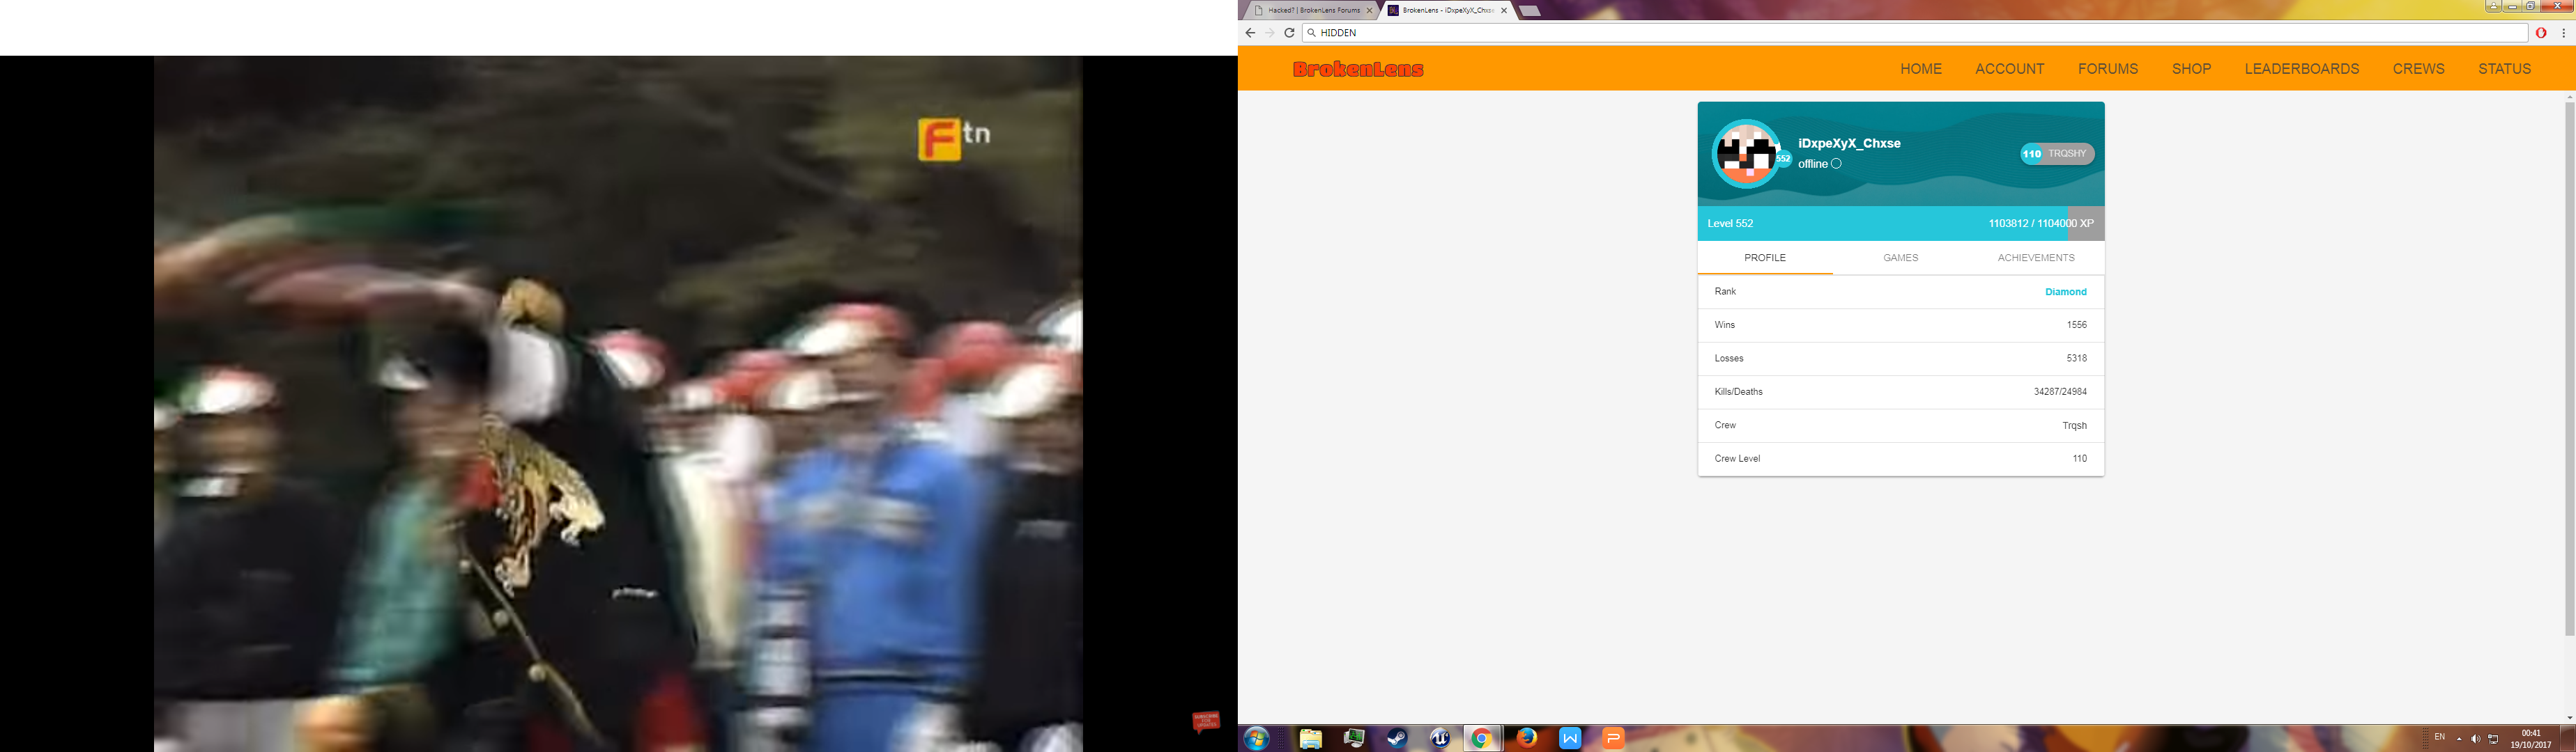Open WPS Writer from the taskbar
2576x752 pixels.
tap(1570, 739)
